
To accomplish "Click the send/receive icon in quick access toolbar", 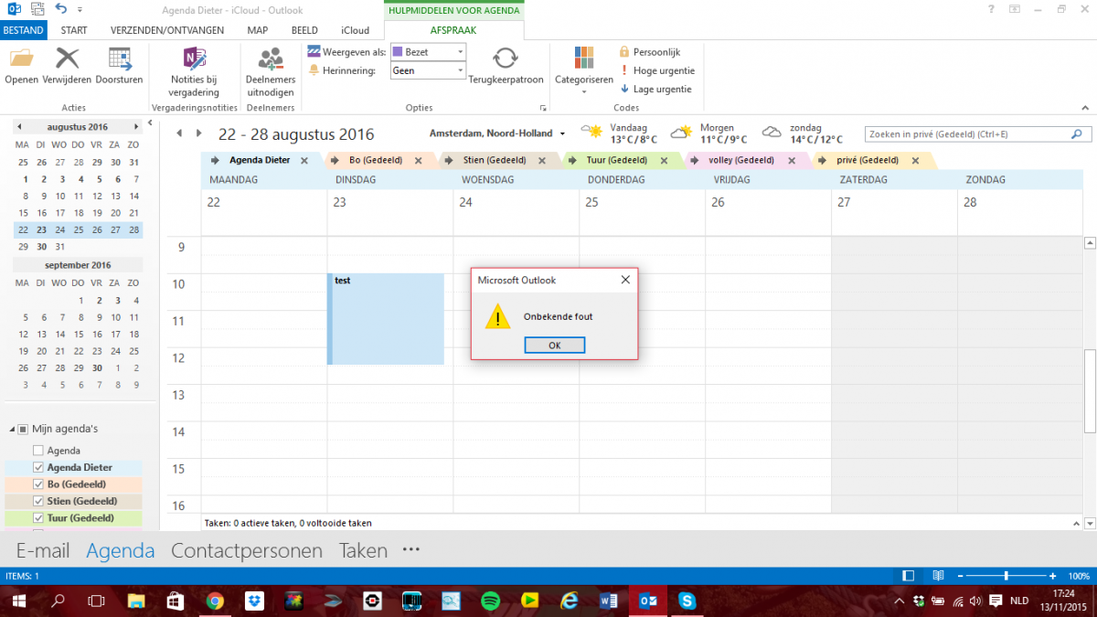I will pyautogui.click(x=37, y=9).
